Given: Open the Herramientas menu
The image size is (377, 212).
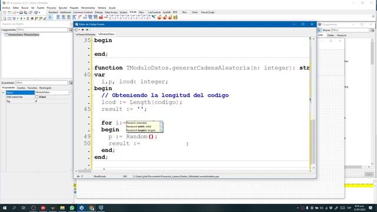Looking at the screenshot, I should tap(88, 8).
